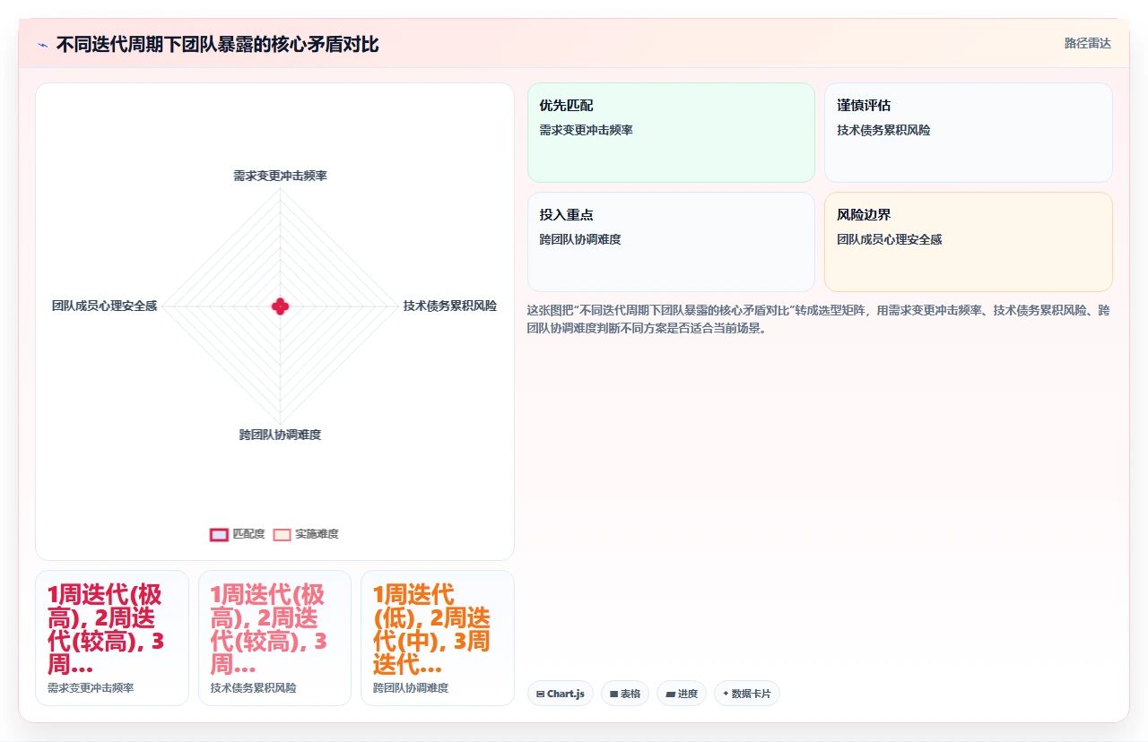Viewport: 1148px width, 742px height.
Task: Click the 数据卡片 tag's star icon
Action: coord(726,694)
